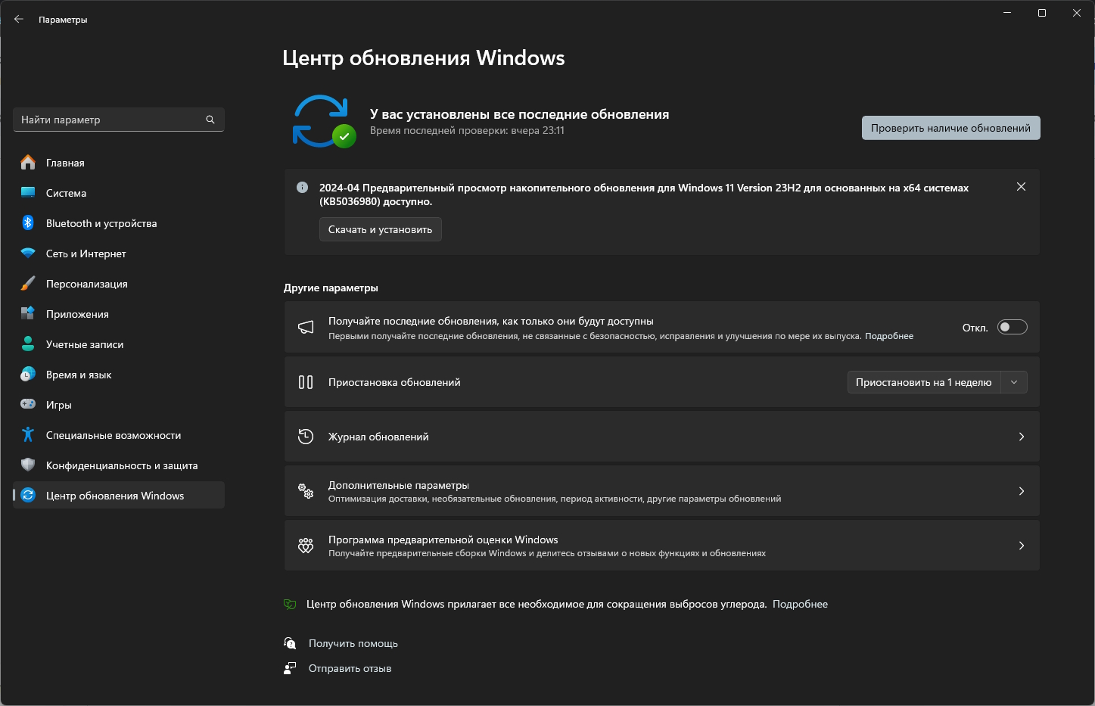Click the feedback icon near Отправить отзыв
Screen dimensions: 1095x706
[x=290, y=668]
